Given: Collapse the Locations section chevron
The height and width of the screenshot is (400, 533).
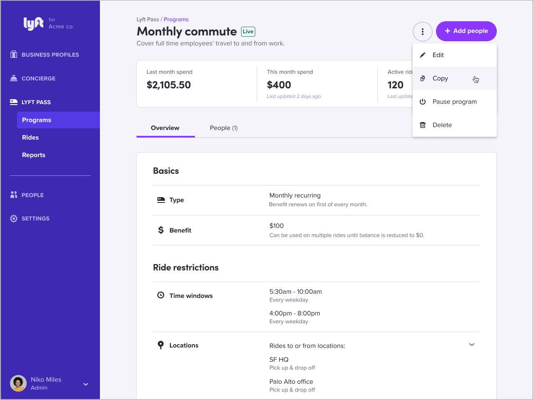Looking at the screenshot, I should 472,345.
